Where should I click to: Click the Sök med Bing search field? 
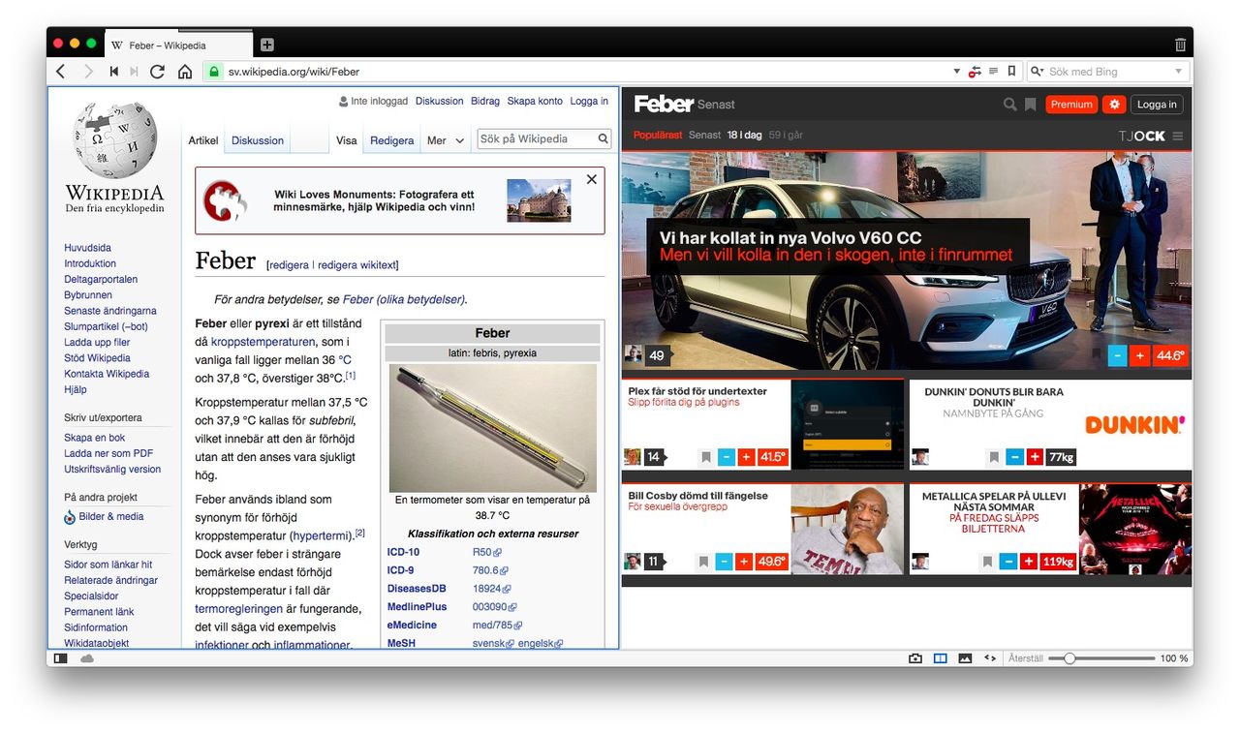coord(1108,72)
